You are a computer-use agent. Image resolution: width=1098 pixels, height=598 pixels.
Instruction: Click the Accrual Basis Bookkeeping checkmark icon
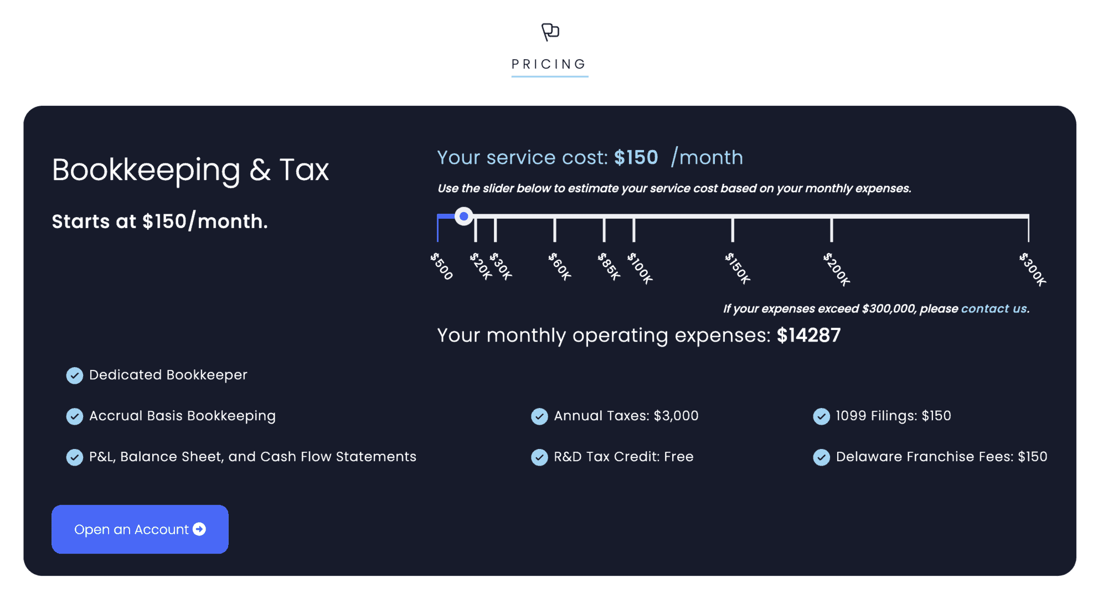75,416
